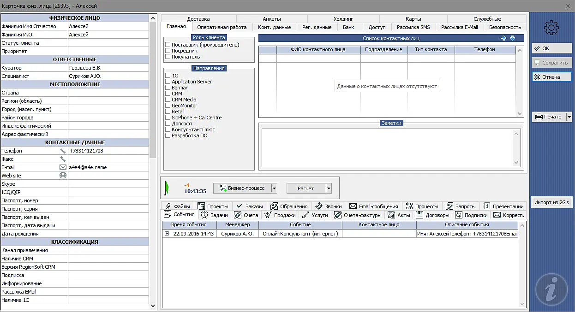Click the envelope icon beside E-mail field
Screen dimensions: 575x312
point(63,167)
